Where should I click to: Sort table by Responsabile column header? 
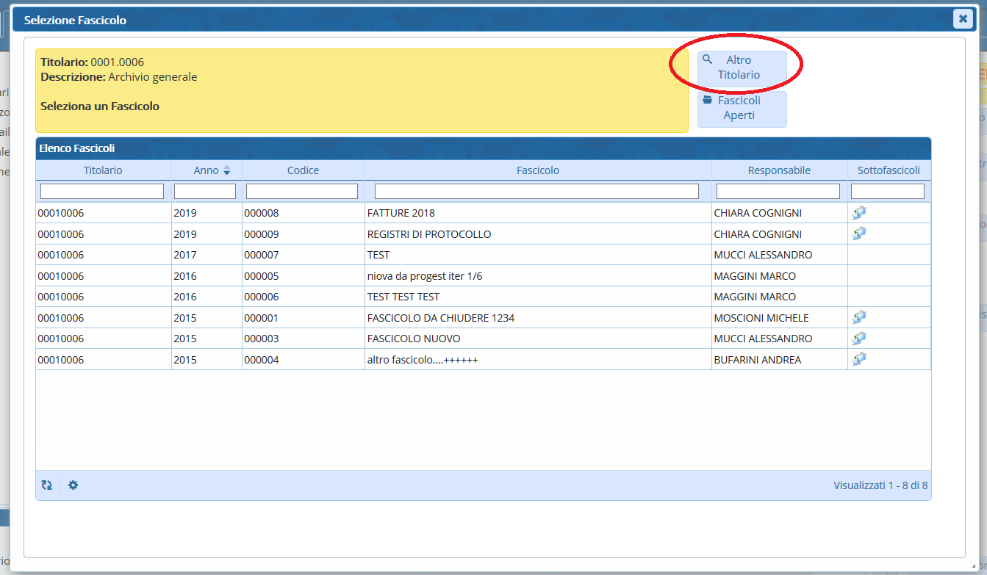778,170
